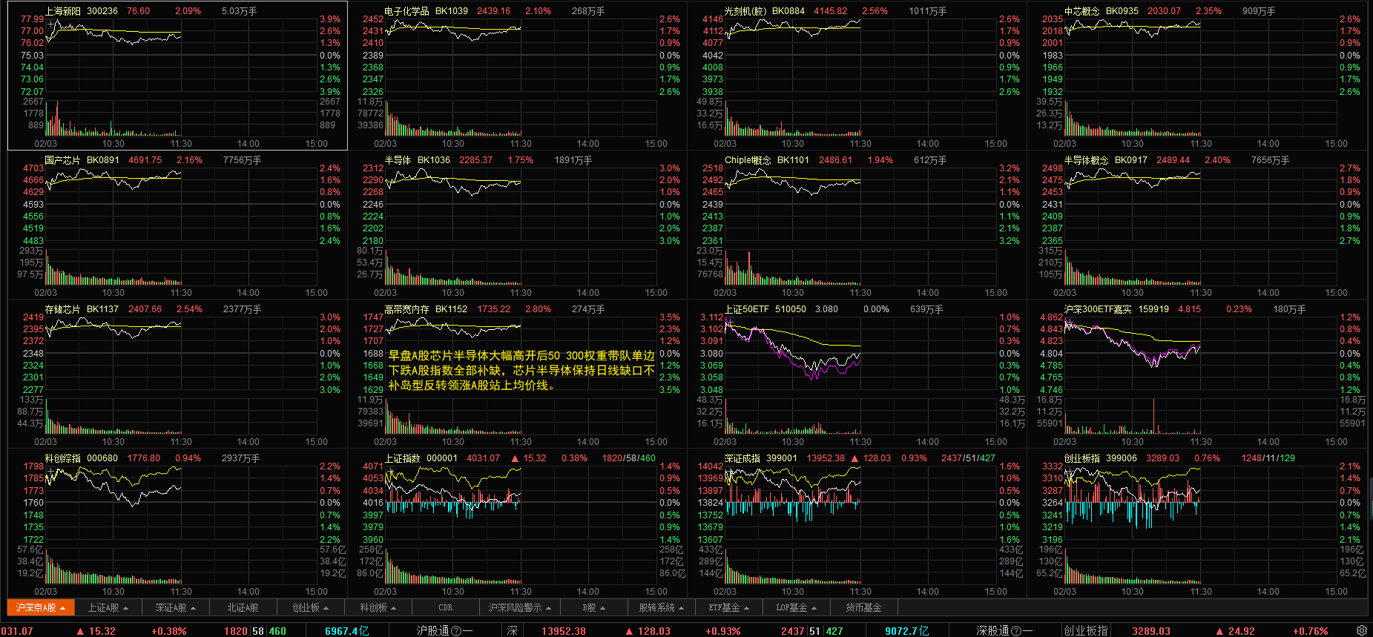The width and height of the screenshot is (1373, 637).
Task: Click the 2437/51/427 counts in 深证成指 header
Action: pyautogui.click(x=968, y=458)
